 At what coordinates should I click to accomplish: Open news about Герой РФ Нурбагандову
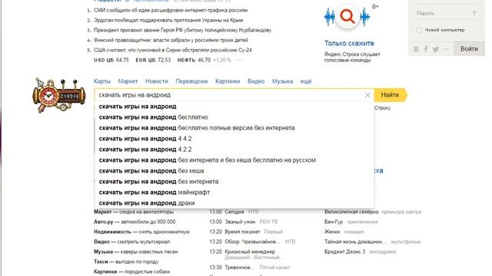(x=183, y=30)
